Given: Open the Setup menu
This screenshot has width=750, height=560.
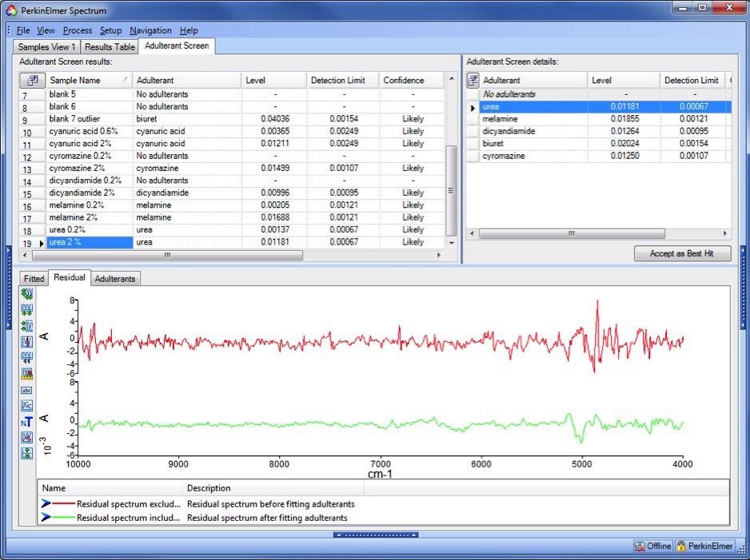Looking at the screenshot, I should pos(110,30).
